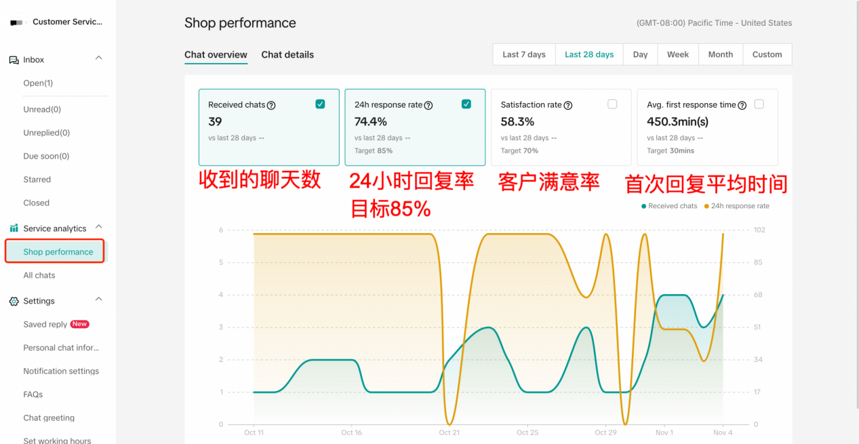Check the Avg. first response time checkbox
This screenshot has width=859, height=444.
point(759,104)
